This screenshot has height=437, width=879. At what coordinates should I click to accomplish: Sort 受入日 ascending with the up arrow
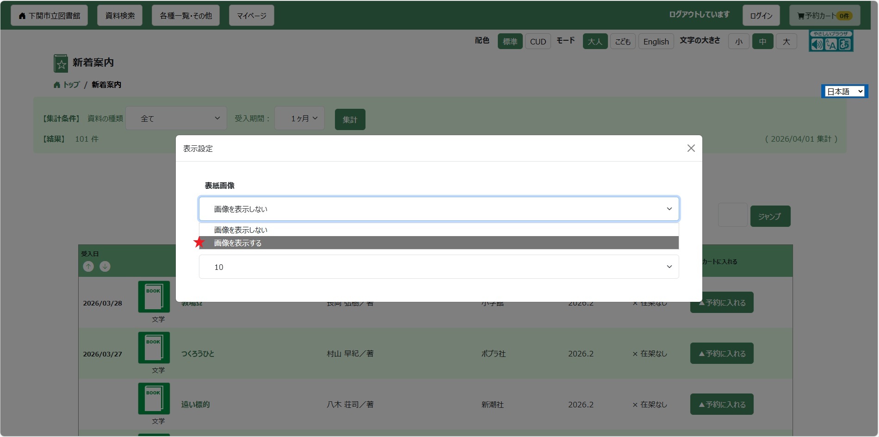click(x=88, y=266)
